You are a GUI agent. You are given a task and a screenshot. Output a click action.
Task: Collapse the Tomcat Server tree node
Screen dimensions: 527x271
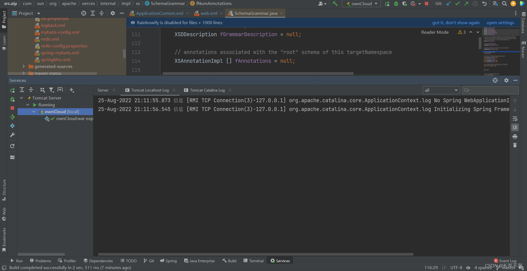coord(21,98)
